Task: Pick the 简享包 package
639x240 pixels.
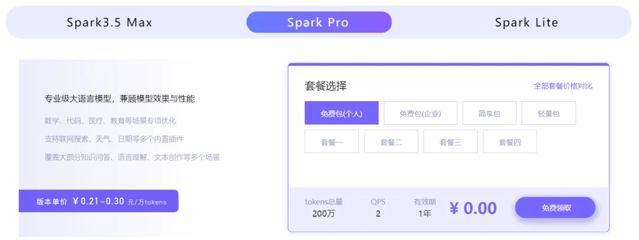Action: (489, 113)
